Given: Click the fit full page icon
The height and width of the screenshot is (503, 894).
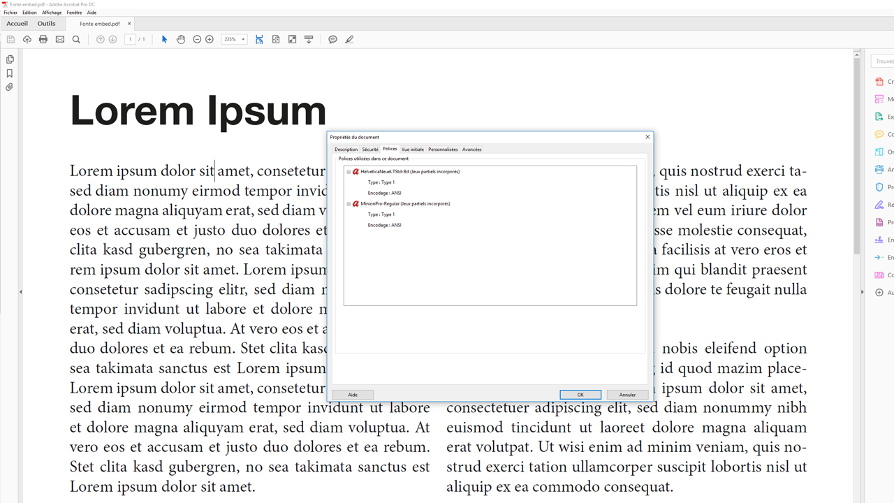Looking at the screenshot, I should (276, 40).
